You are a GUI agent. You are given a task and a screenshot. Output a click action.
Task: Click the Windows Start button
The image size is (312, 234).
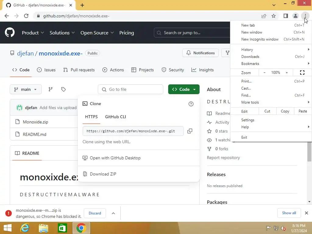coord(8,228)
